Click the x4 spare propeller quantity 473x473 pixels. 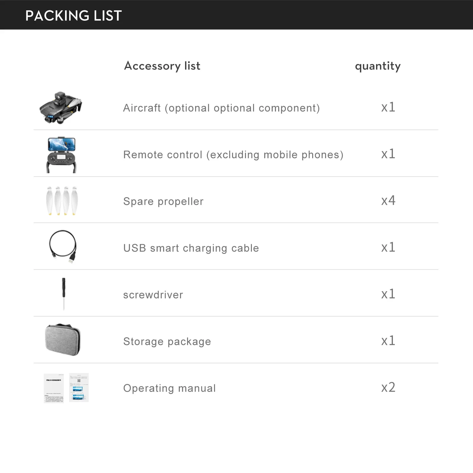388,201
